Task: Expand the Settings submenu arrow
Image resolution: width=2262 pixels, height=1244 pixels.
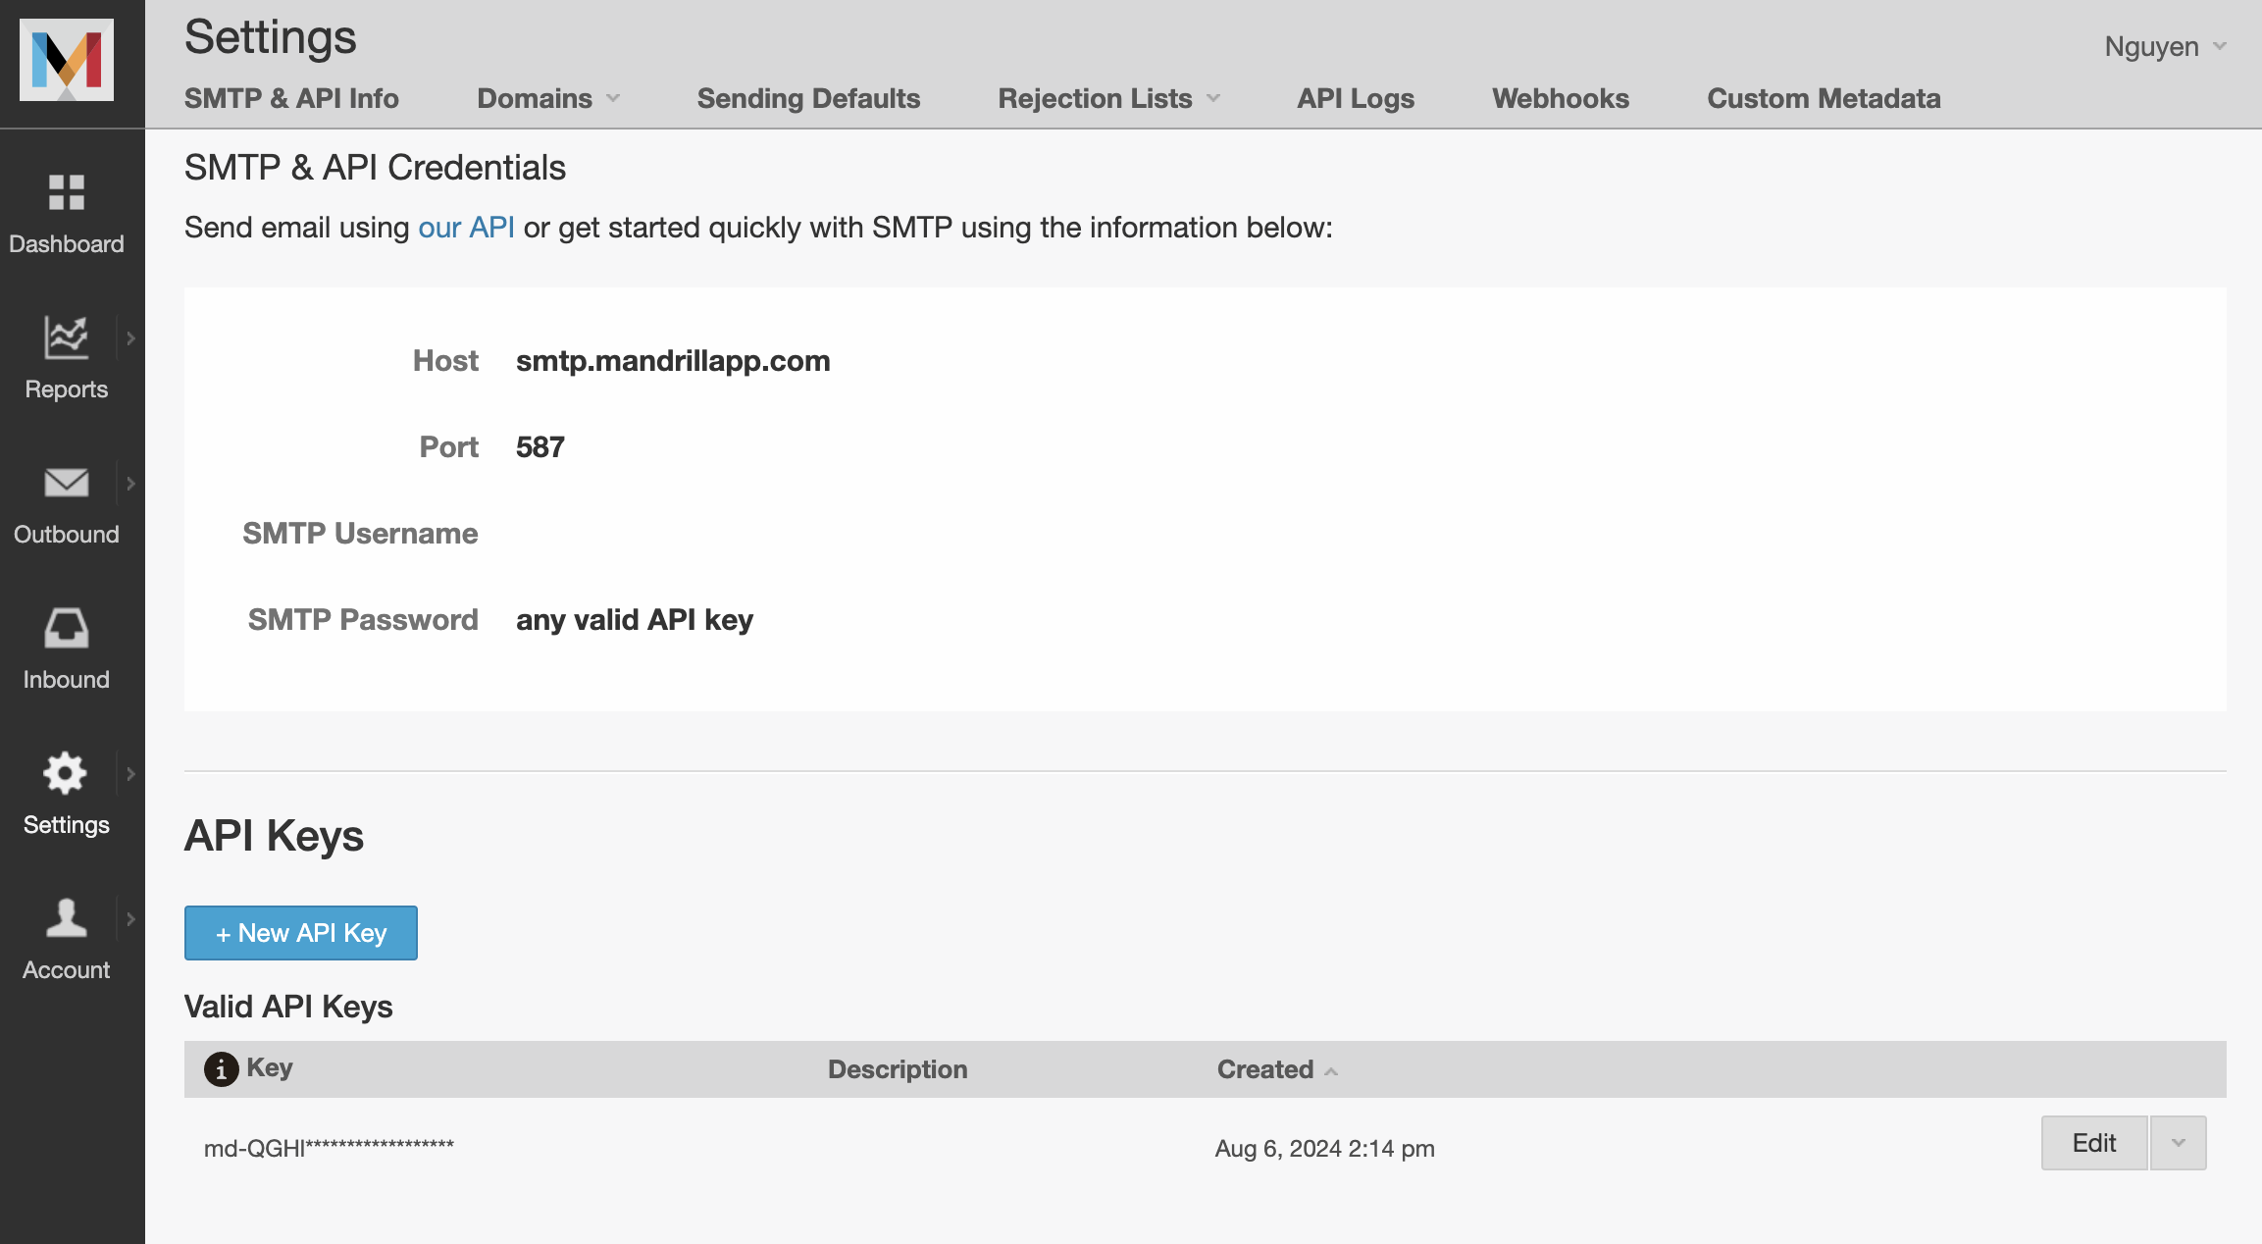Action: (x=130, y=774)
